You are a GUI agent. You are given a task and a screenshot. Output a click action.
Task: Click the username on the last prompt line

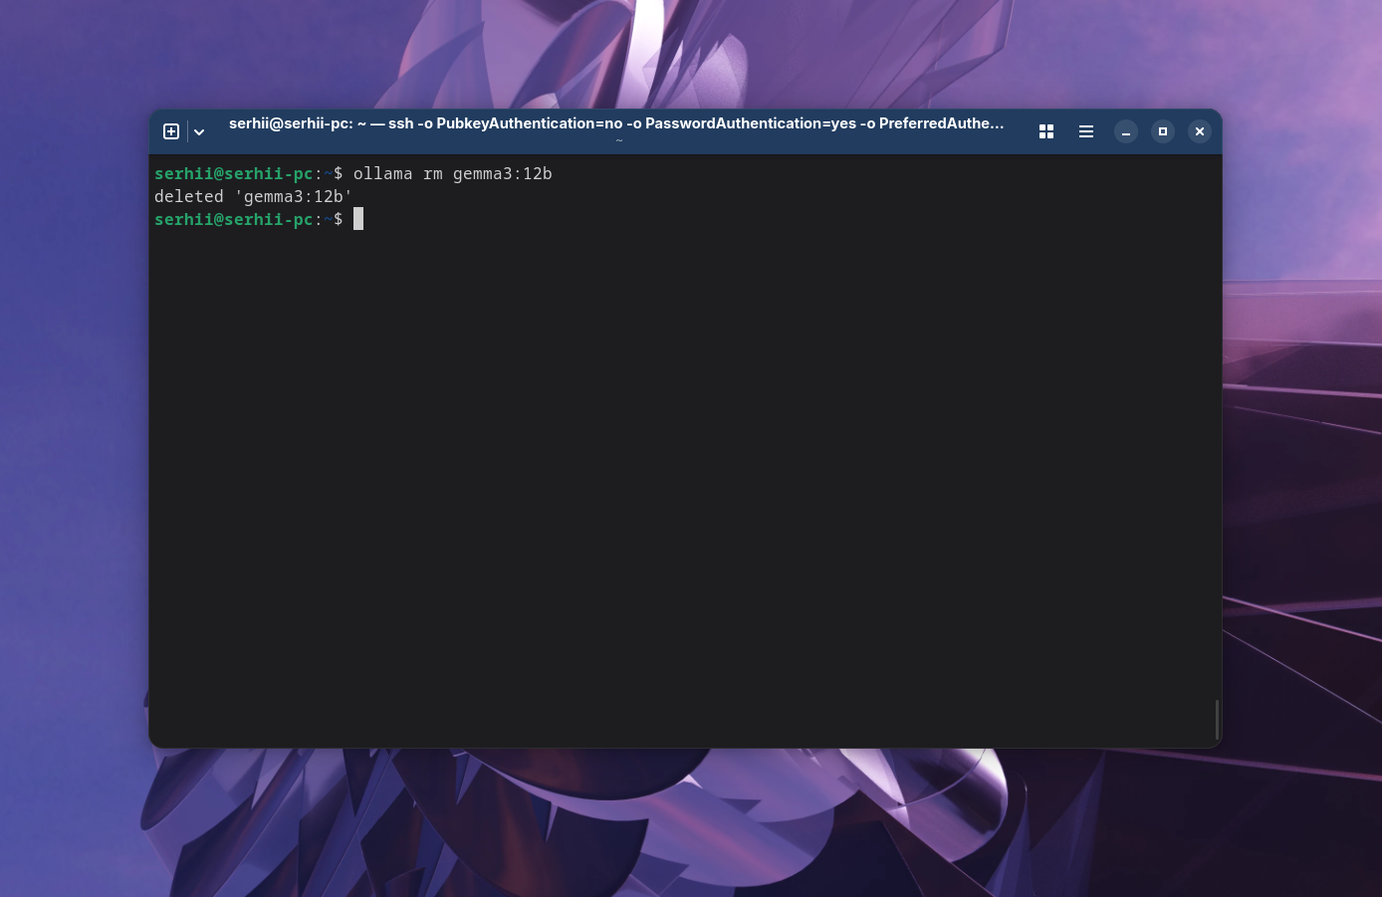point(233,219)
